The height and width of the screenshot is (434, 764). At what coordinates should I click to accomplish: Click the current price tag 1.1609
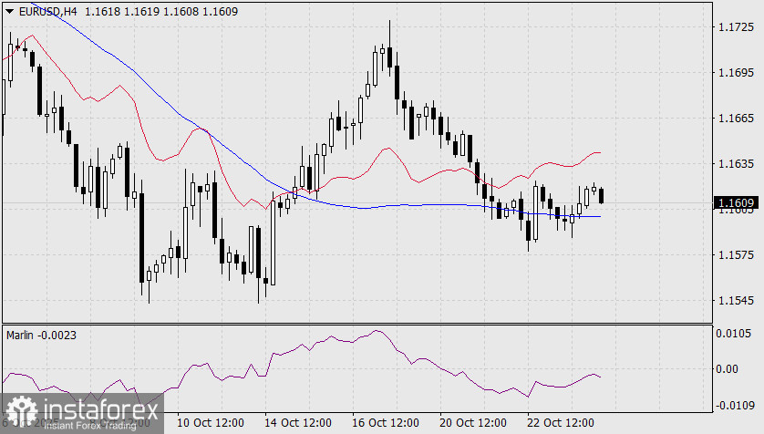click(x=736, y=202)
